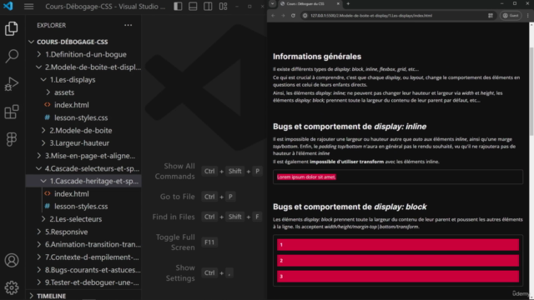Click the site information icon in address bar

pyautogui.click(x=305, y=16)
